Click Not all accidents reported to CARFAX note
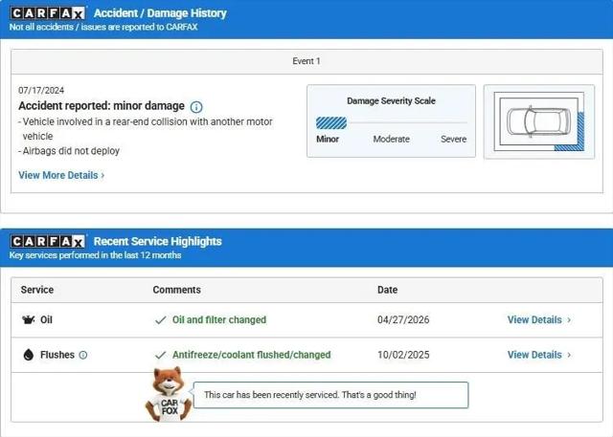Image resolution: width=613 pixels, height=437 pixels. click(x=103, y=27)
